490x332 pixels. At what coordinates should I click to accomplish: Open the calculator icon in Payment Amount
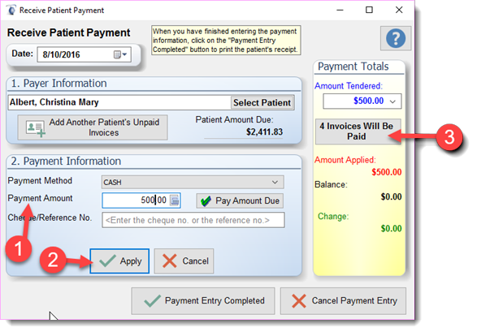[175, 200]
